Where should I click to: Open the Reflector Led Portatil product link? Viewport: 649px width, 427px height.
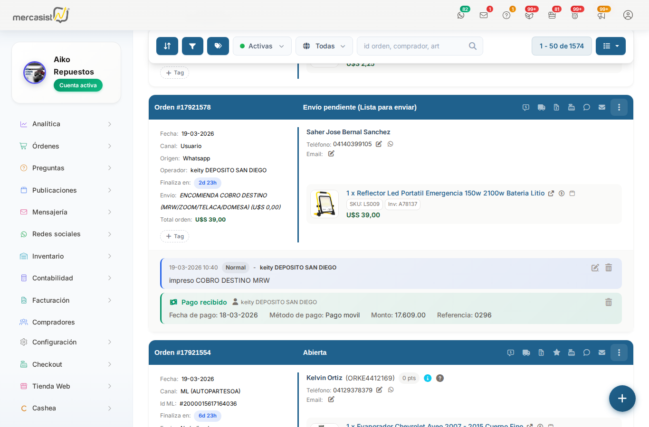click(445, 193)
